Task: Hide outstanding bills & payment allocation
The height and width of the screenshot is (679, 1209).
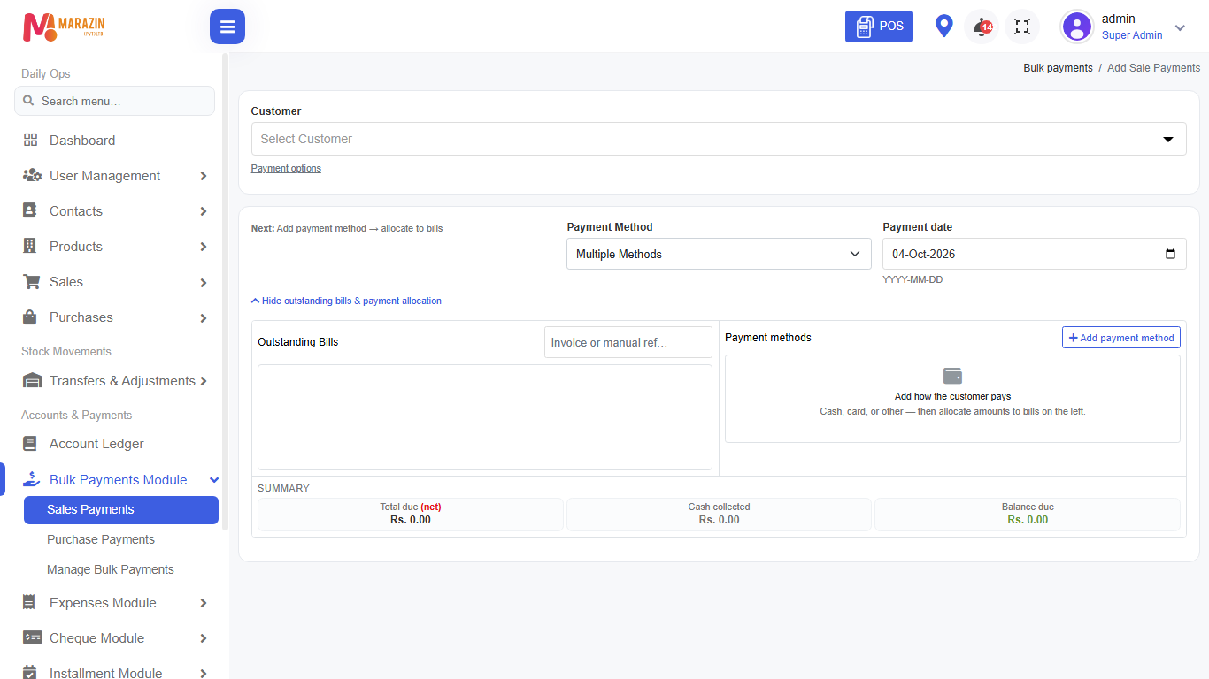Action: point(346,301)
